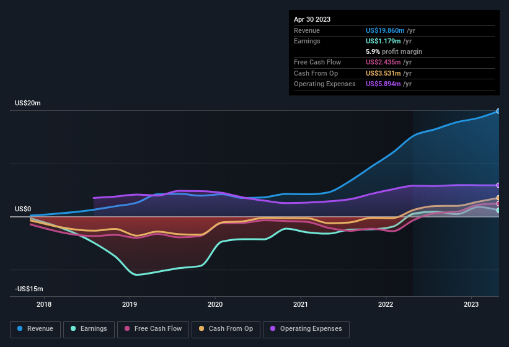Click the US$20m y-axis label
This screenshot has height=347, width=509.
tap(27, 103)
